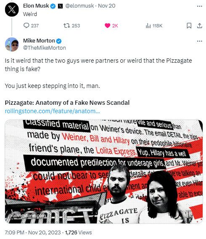Open Mike Morton's profile picture
206x239 pixels.
click(12, 44)
